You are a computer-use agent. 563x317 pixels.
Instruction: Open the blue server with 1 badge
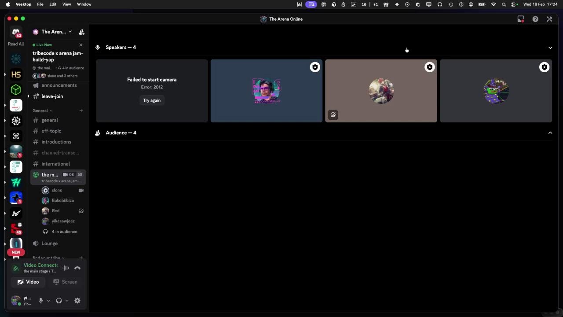coord(16,198)
